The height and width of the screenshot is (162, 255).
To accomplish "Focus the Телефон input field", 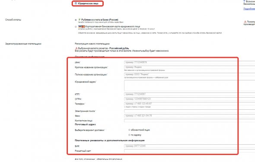I will point(189,104).
